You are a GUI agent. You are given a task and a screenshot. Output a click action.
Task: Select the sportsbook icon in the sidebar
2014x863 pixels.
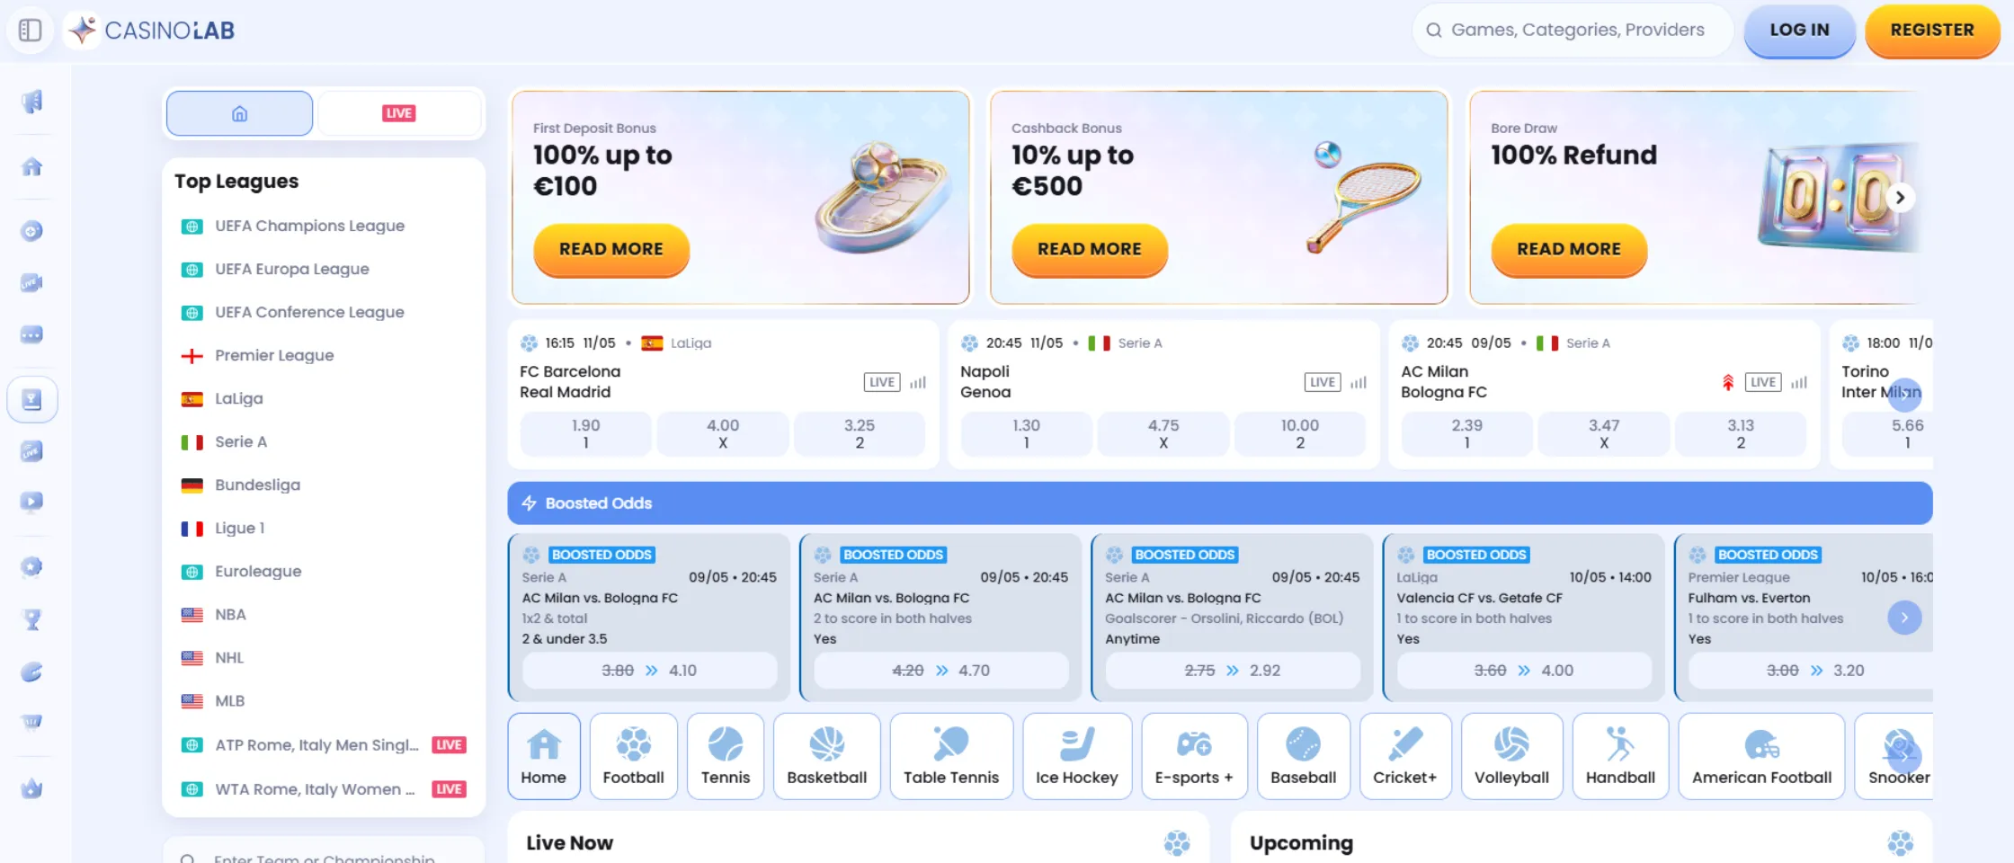click(32, 398)
